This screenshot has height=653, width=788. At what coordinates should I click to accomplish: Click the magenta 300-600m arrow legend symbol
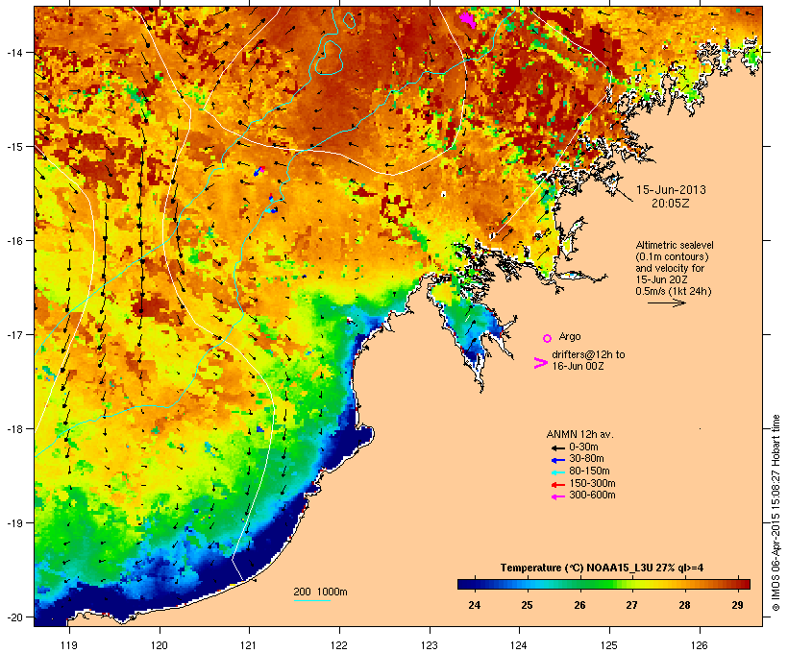[x=557, y=496]
